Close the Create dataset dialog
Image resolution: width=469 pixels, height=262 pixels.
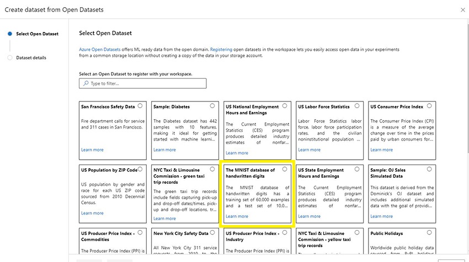pyautogui.click(x=463, y=10)
